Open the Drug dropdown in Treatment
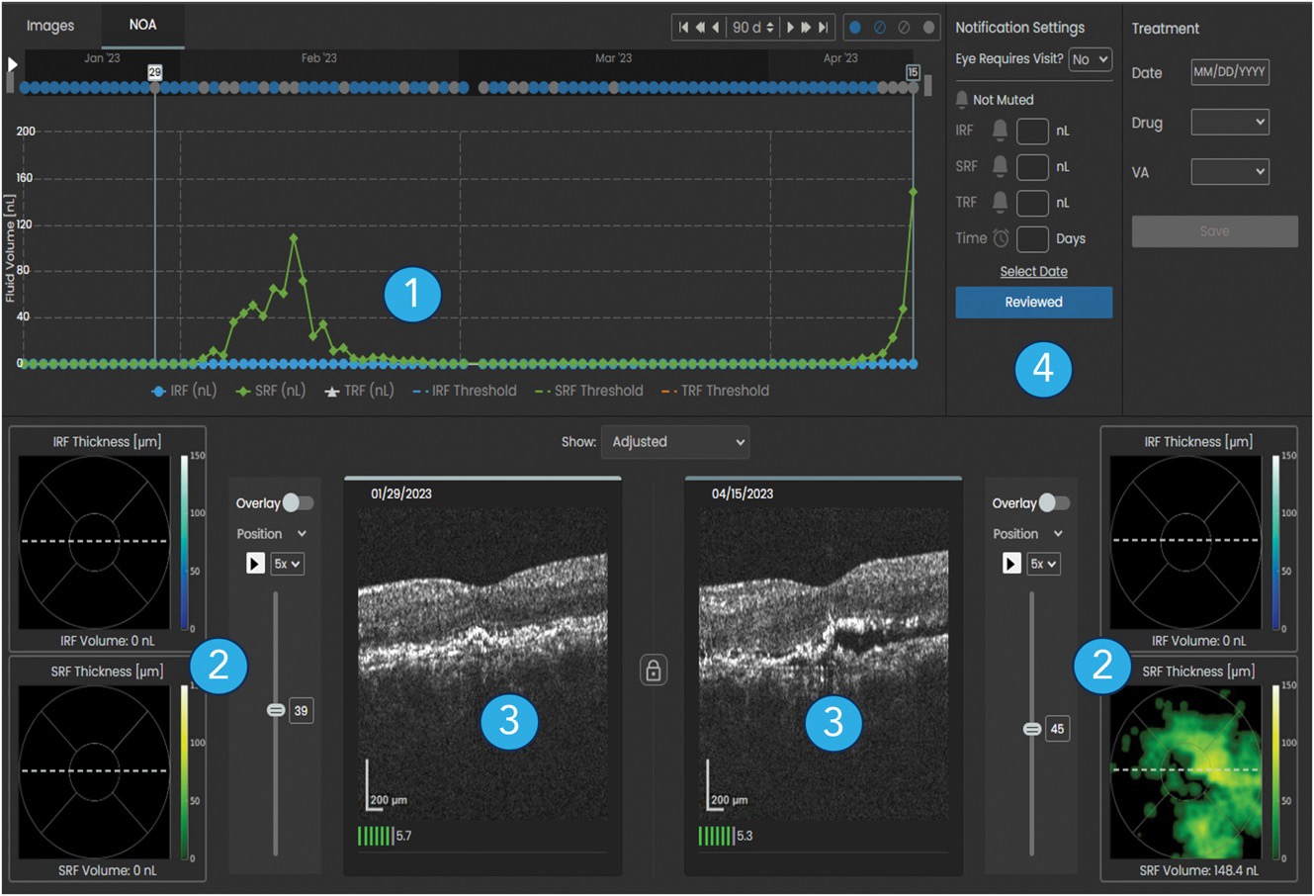The width and height of the screenshot is (1314, 896). pyautogui.click(x=1230, y=123)
